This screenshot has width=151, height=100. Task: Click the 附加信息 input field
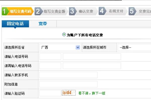pos(68,84)
